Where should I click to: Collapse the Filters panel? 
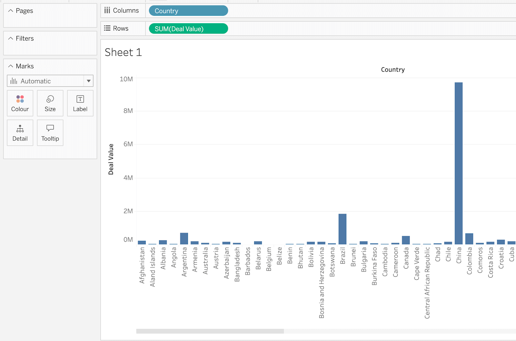tap(11, 38)
